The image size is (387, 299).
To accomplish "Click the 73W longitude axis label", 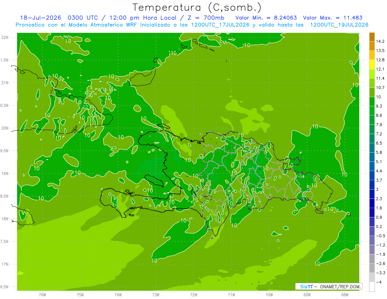I will tap(156, 294).
